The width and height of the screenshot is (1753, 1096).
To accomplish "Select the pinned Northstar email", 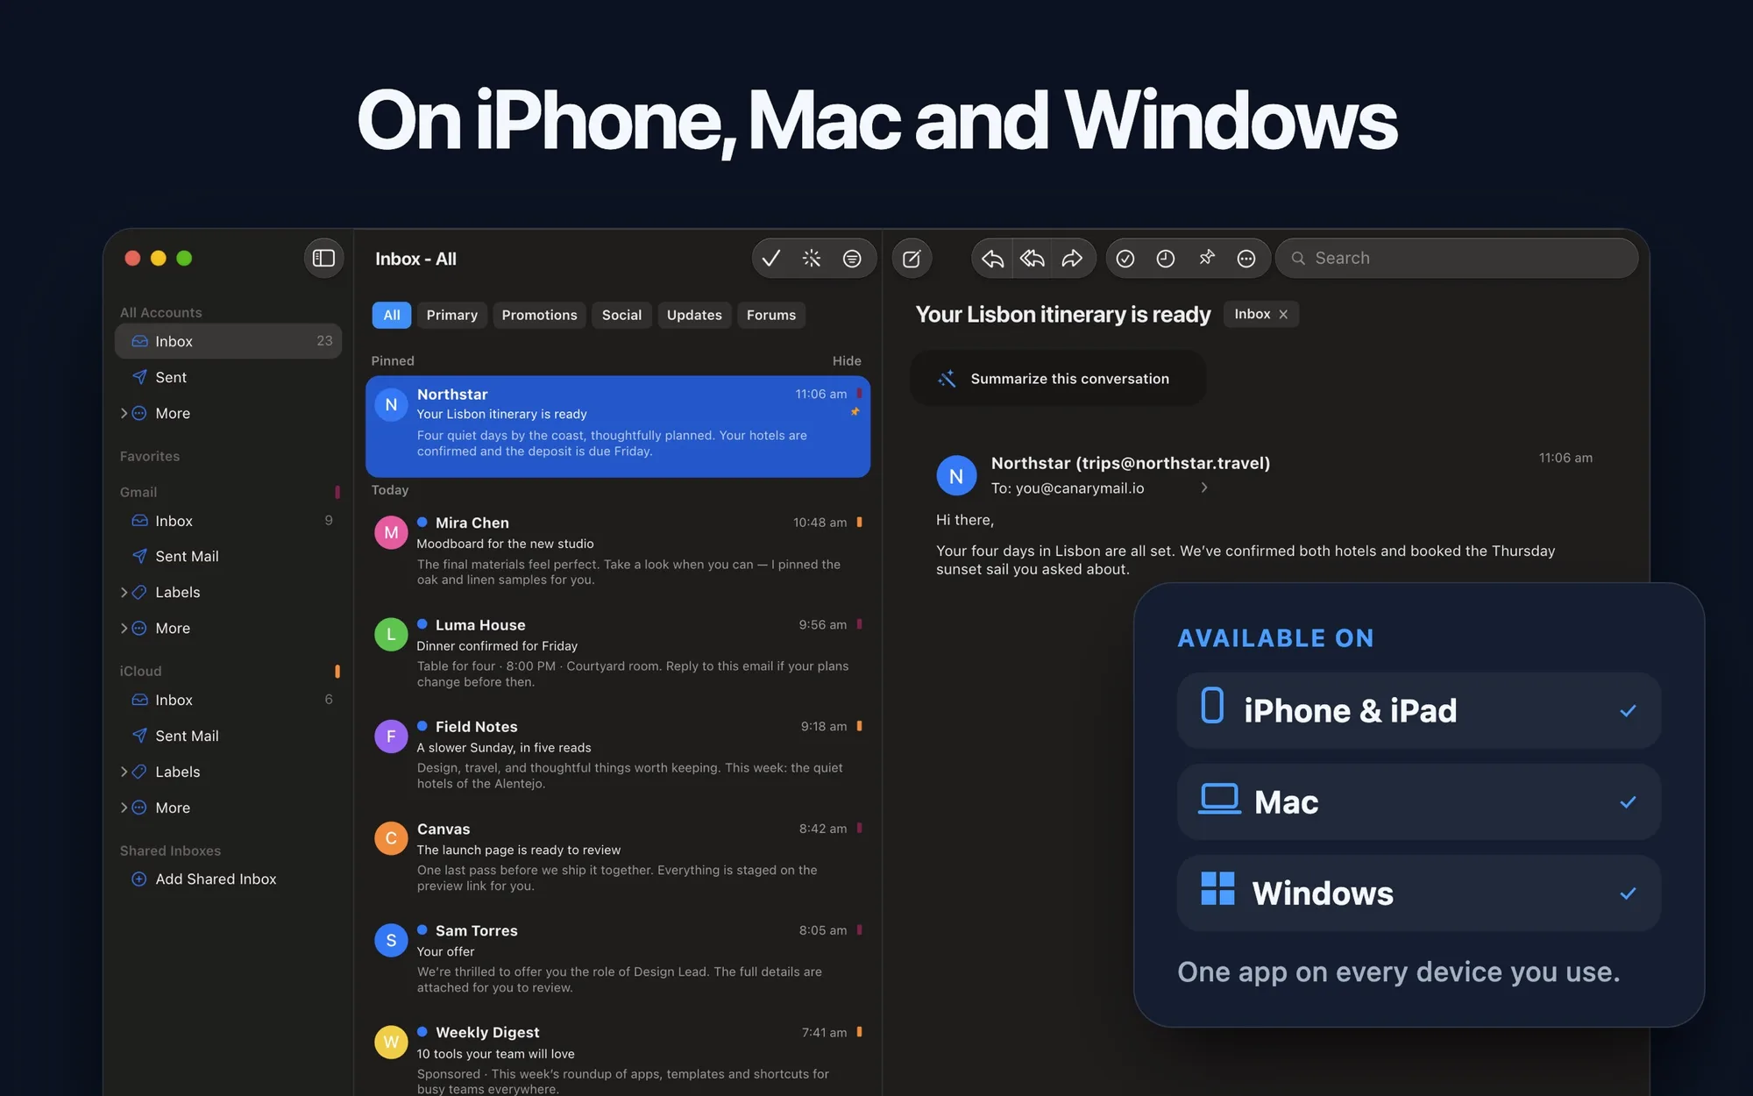I will (x=618, y=427).
